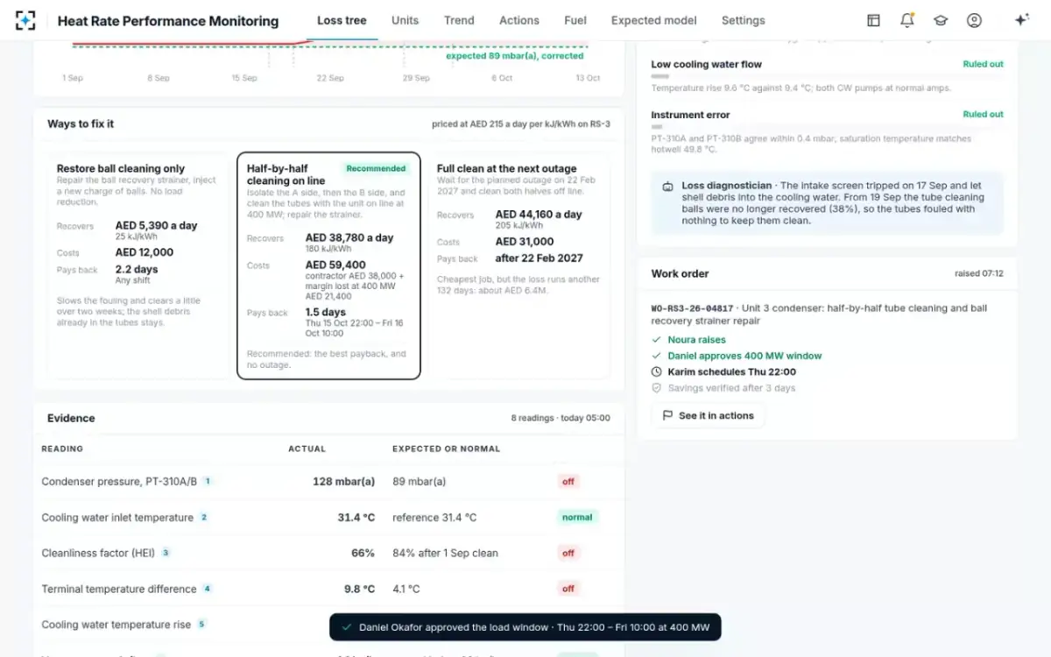Click footnote badge 2 on Cooling water inlet temperature

pyautogui.click(x=203, y=517)
